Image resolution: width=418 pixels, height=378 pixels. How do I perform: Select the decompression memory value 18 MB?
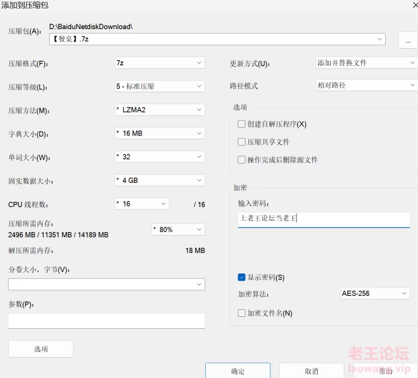click(x=195, y=250)
